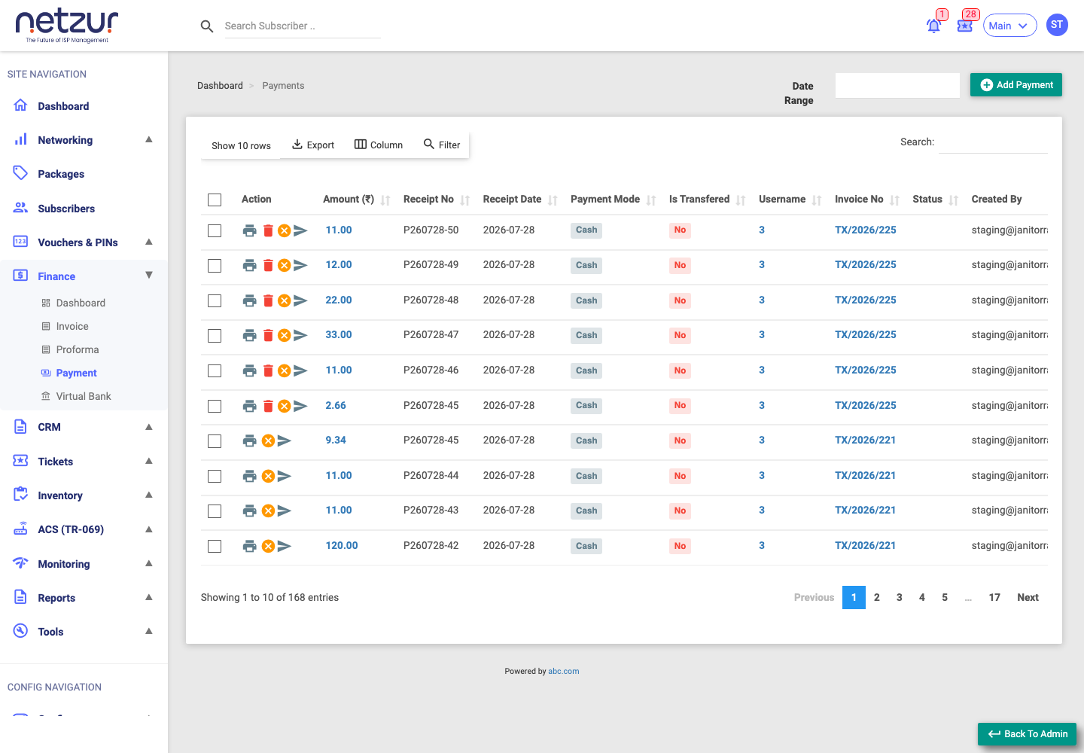The image size is (1084, 753).
Task: Print receipt P260728-50
Action: [250, 230]
